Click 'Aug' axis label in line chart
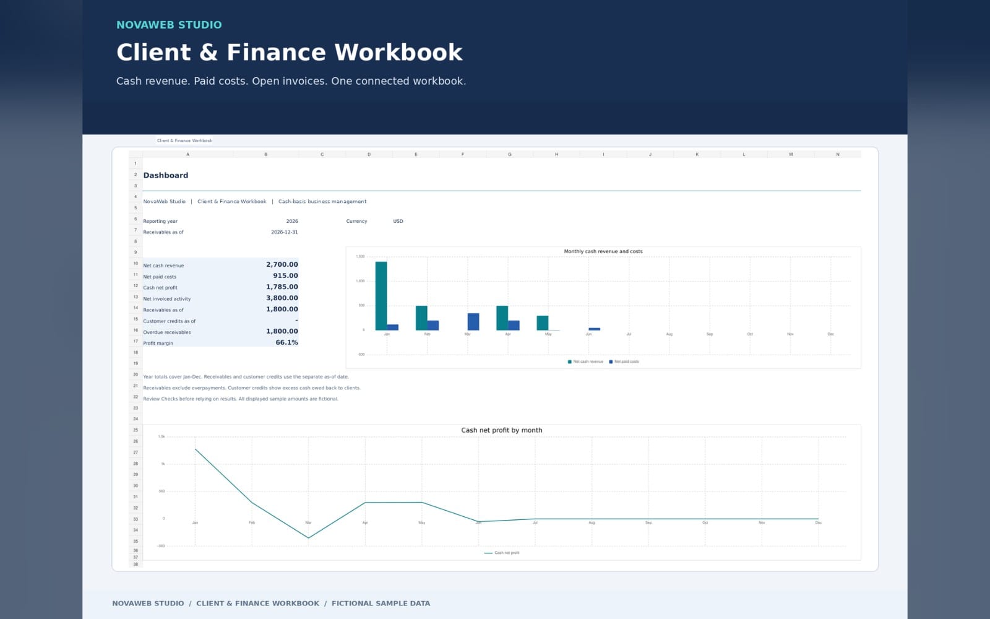This screenshot has width=990, height=619. (592, 522)
